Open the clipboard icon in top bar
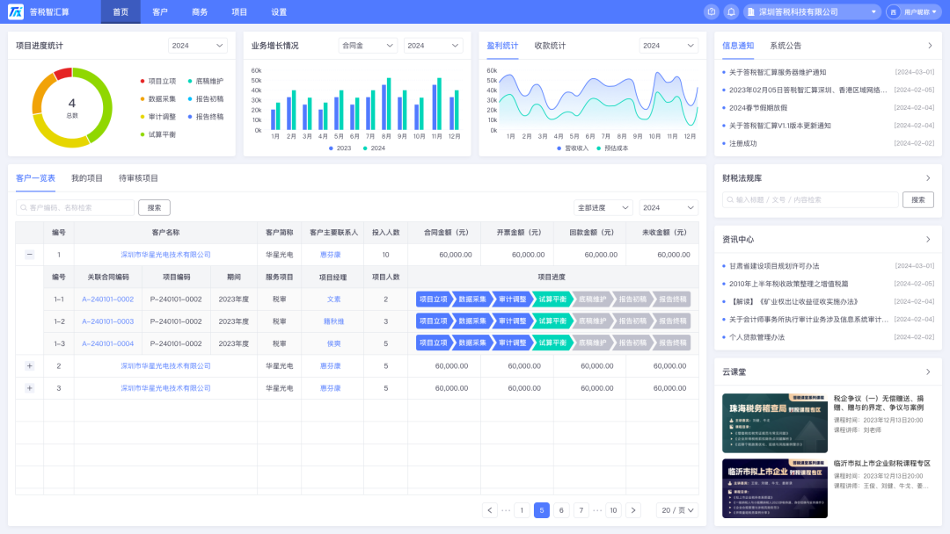The width and height of the screenshot is (950, 534). click(712, 11)
